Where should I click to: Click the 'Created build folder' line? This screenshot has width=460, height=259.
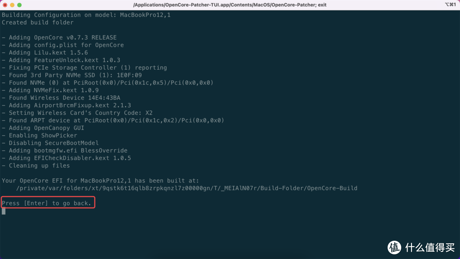(x=37, y=23)
